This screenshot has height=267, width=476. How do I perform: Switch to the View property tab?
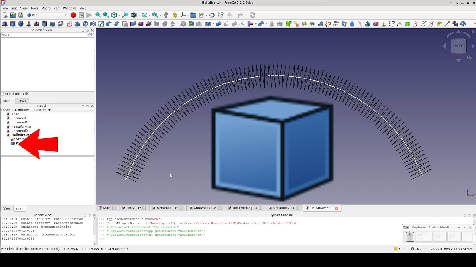pyautogui.click(x=7, y=209)
